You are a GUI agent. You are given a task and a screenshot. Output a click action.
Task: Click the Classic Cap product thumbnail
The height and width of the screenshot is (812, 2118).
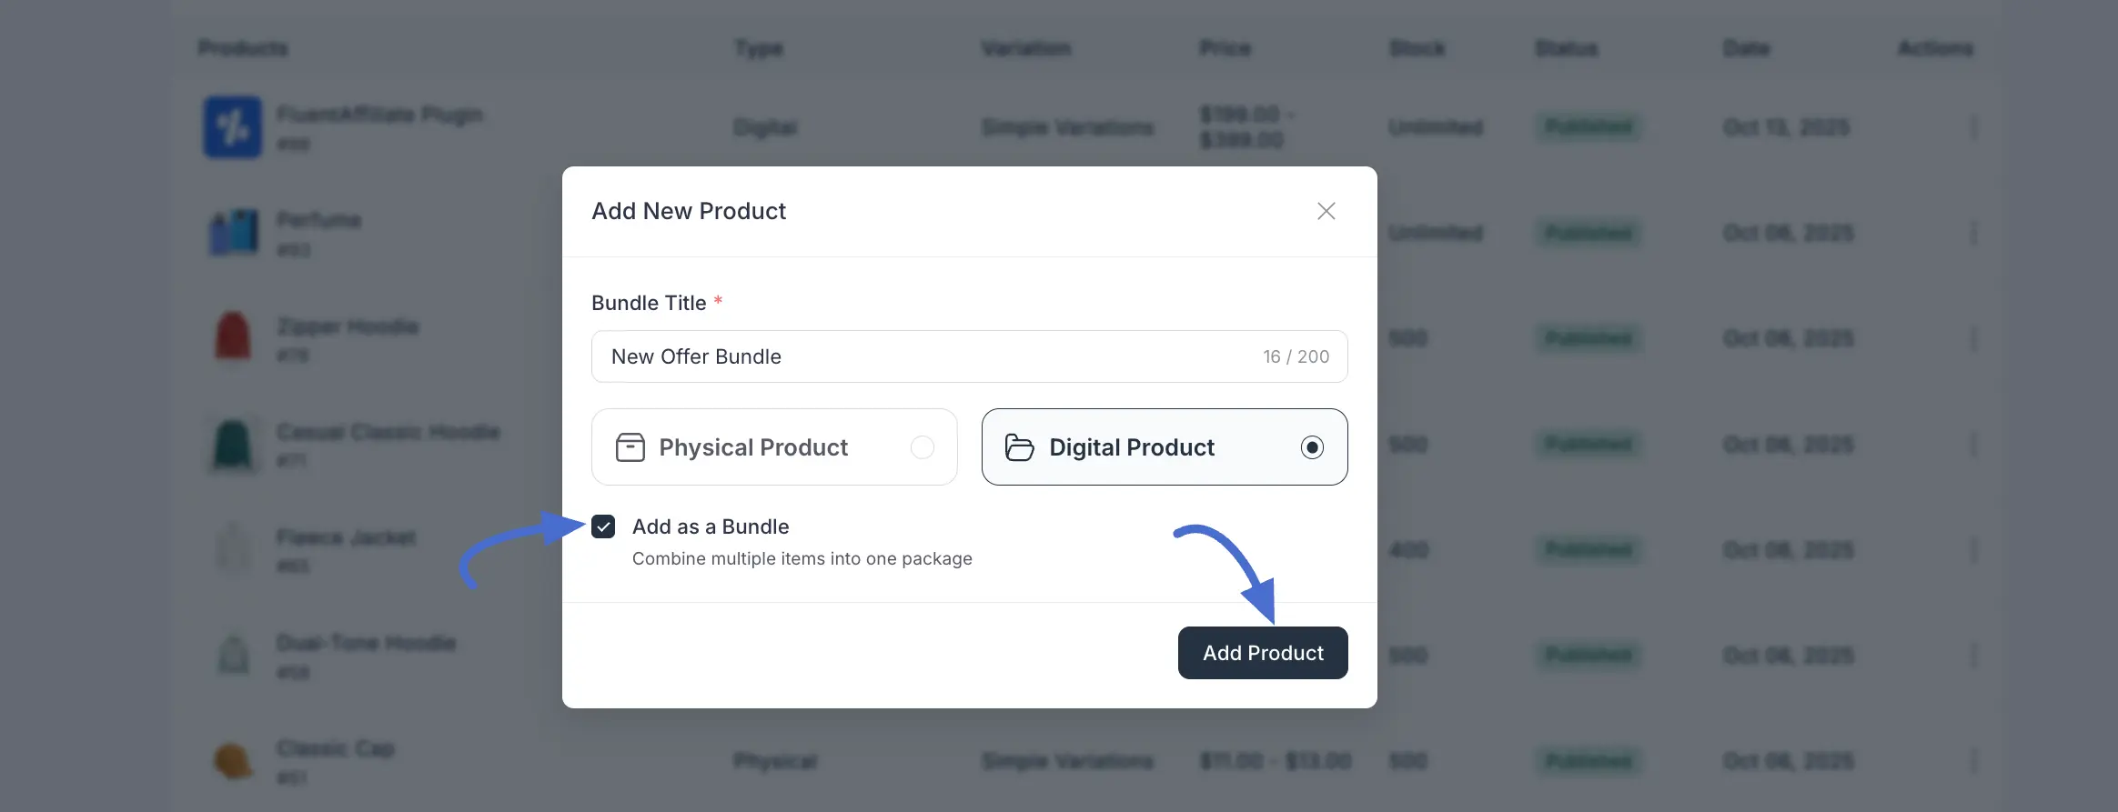click(233, 761)
